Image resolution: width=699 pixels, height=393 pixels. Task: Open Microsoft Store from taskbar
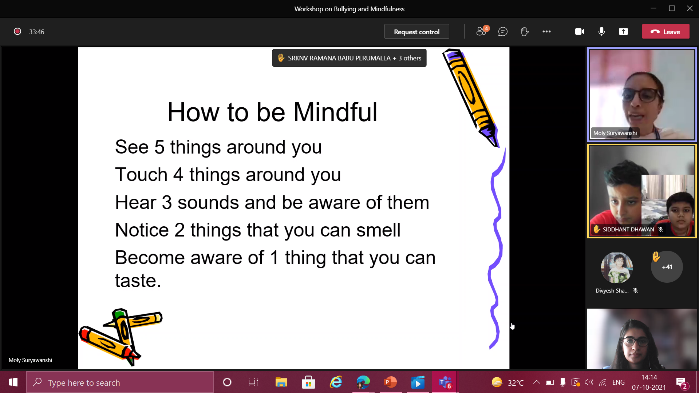coord(308,382)
